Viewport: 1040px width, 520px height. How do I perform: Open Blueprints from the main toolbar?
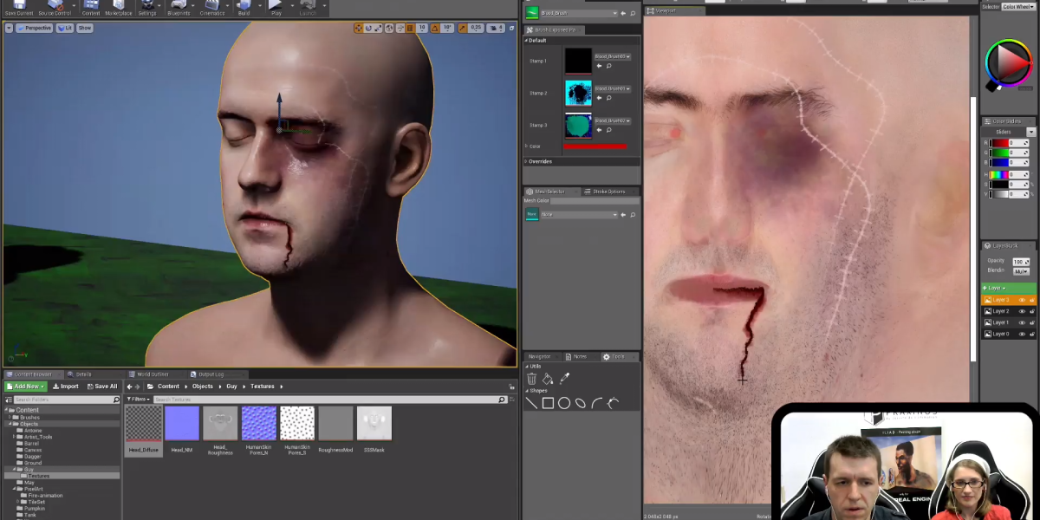click(179, 8)
